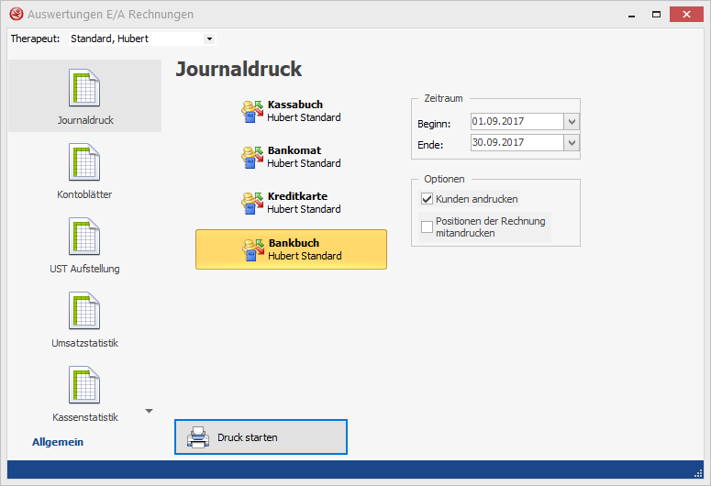This screenshot has height=486, width=711.
Task: Enable Positionen der Rechnung mitandrucken
Action: (427, 226)
